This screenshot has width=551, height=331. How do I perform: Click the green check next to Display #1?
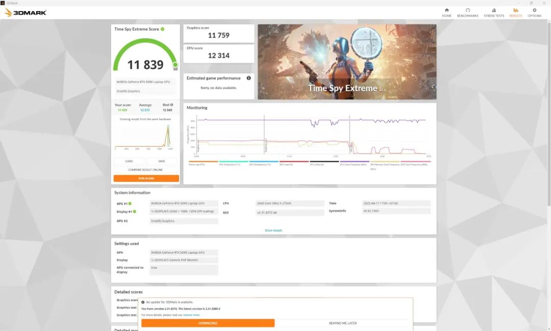click(134, 211)
